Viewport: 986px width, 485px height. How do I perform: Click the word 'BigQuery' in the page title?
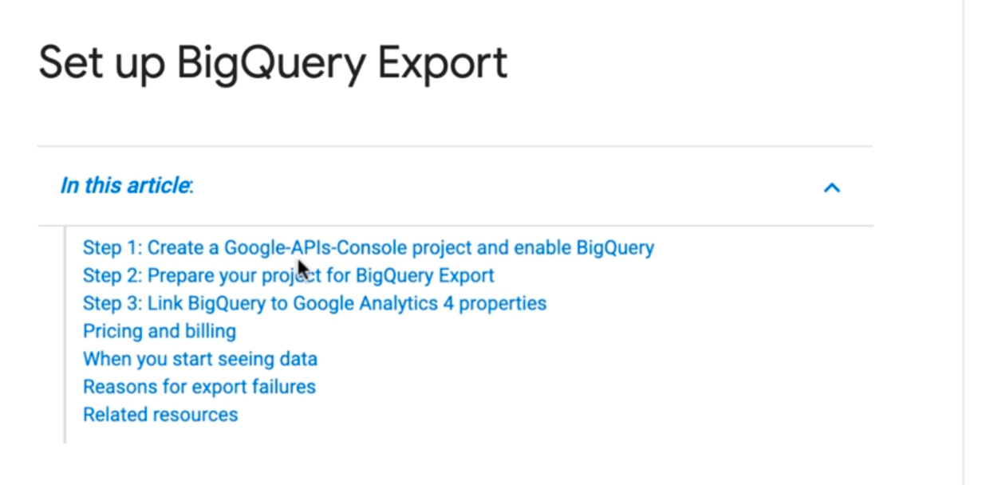(x=271, y=64)
